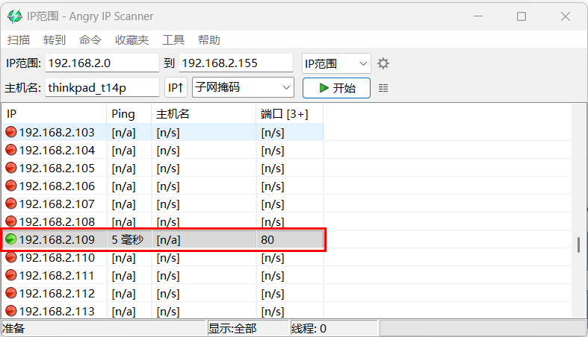Select the row 192.168.2.111
The width and height of the screenshot is (588, 337).
[x=163, y=276]
